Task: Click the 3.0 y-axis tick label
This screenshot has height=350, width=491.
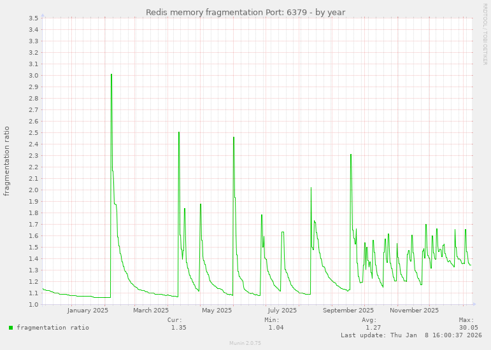Action: pos(34,75)
